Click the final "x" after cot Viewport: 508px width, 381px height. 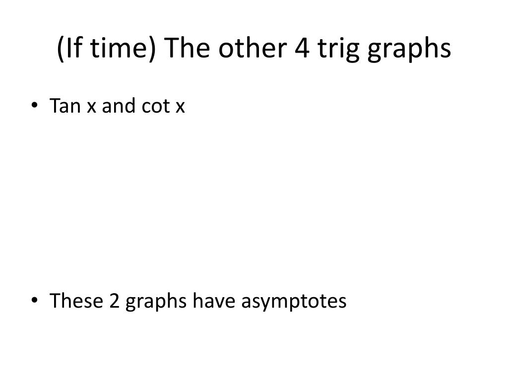pos(180,107)
